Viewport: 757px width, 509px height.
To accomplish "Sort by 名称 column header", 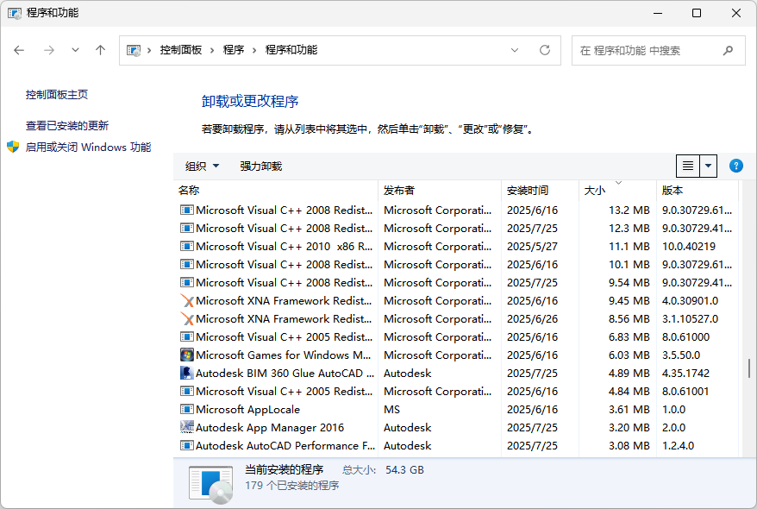I will coord(276,191).
